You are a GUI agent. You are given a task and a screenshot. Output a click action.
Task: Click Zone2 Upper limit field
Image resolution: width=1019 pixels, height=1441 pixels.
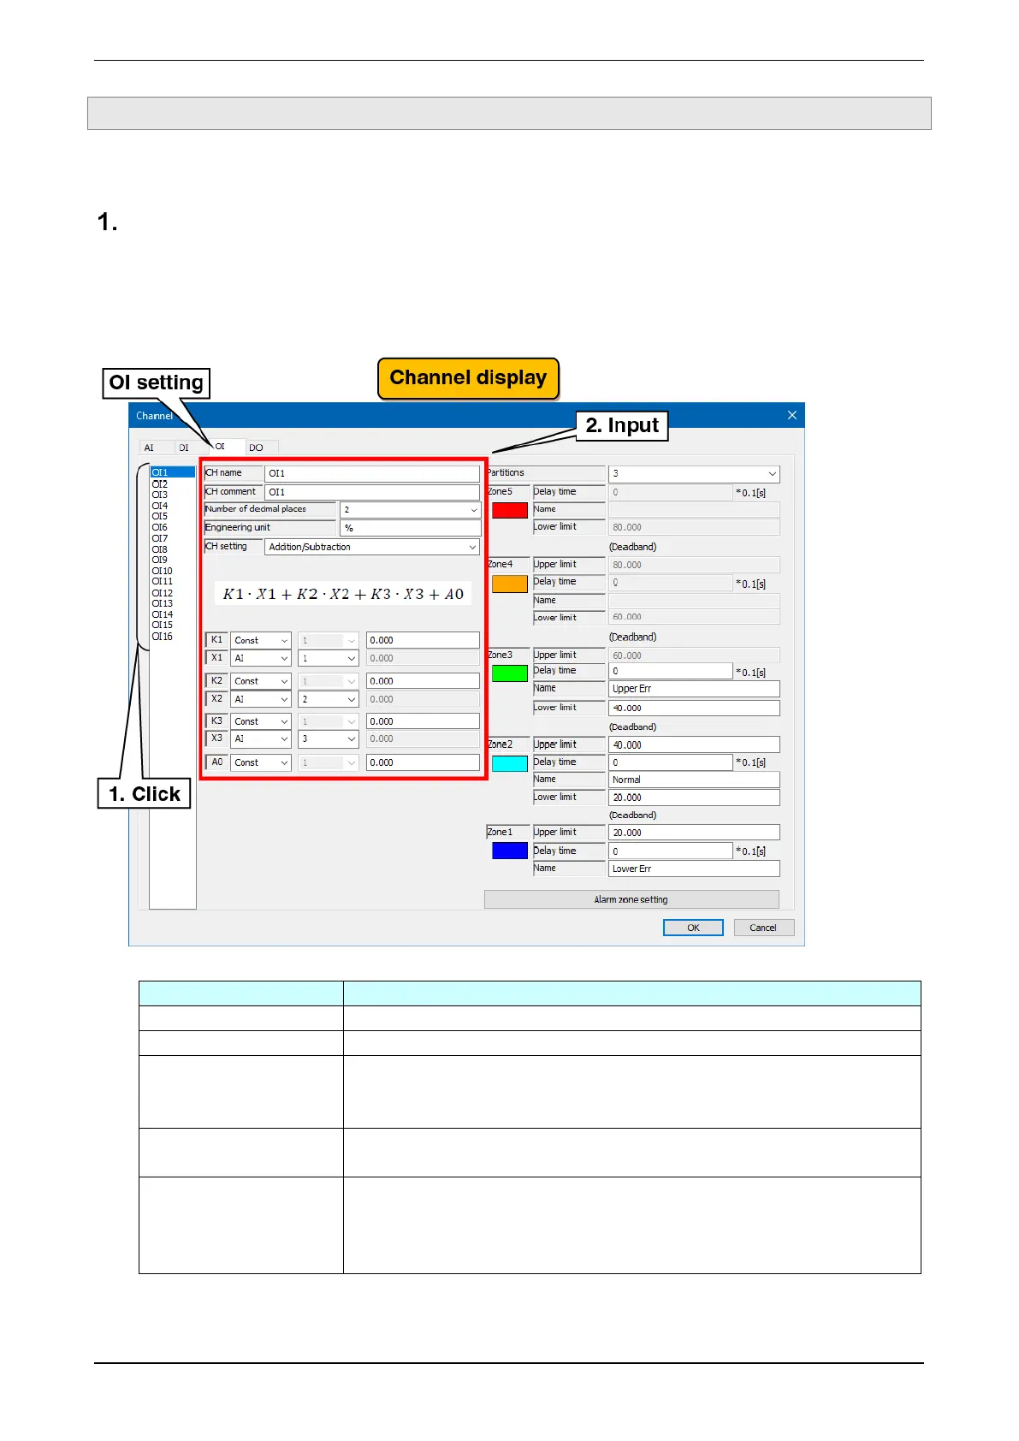(694, 745)
